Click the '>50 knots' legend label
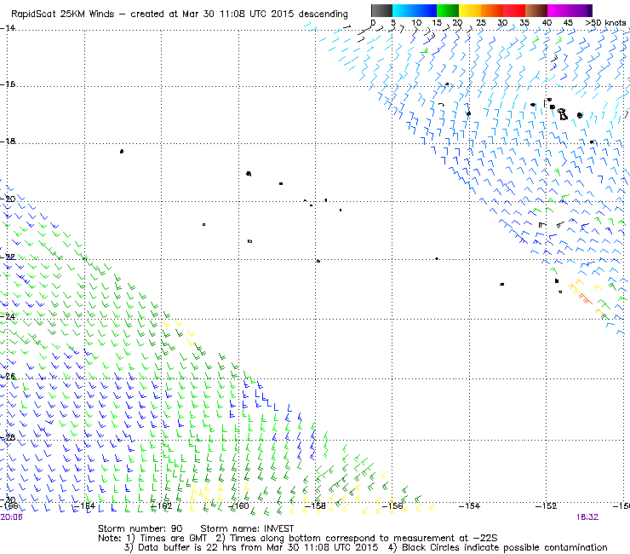The height and width of the screenshot is (554, 630). 605,23
